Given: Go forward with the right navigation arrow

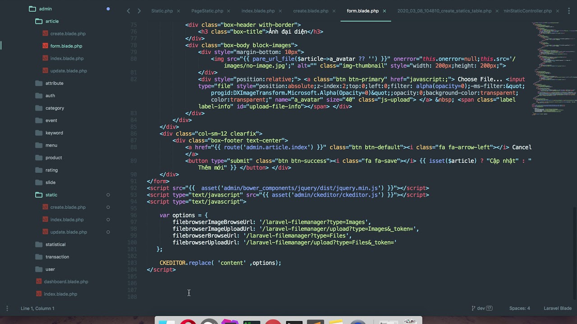Looking at the screenshot, I should click(x=139, y=11).
